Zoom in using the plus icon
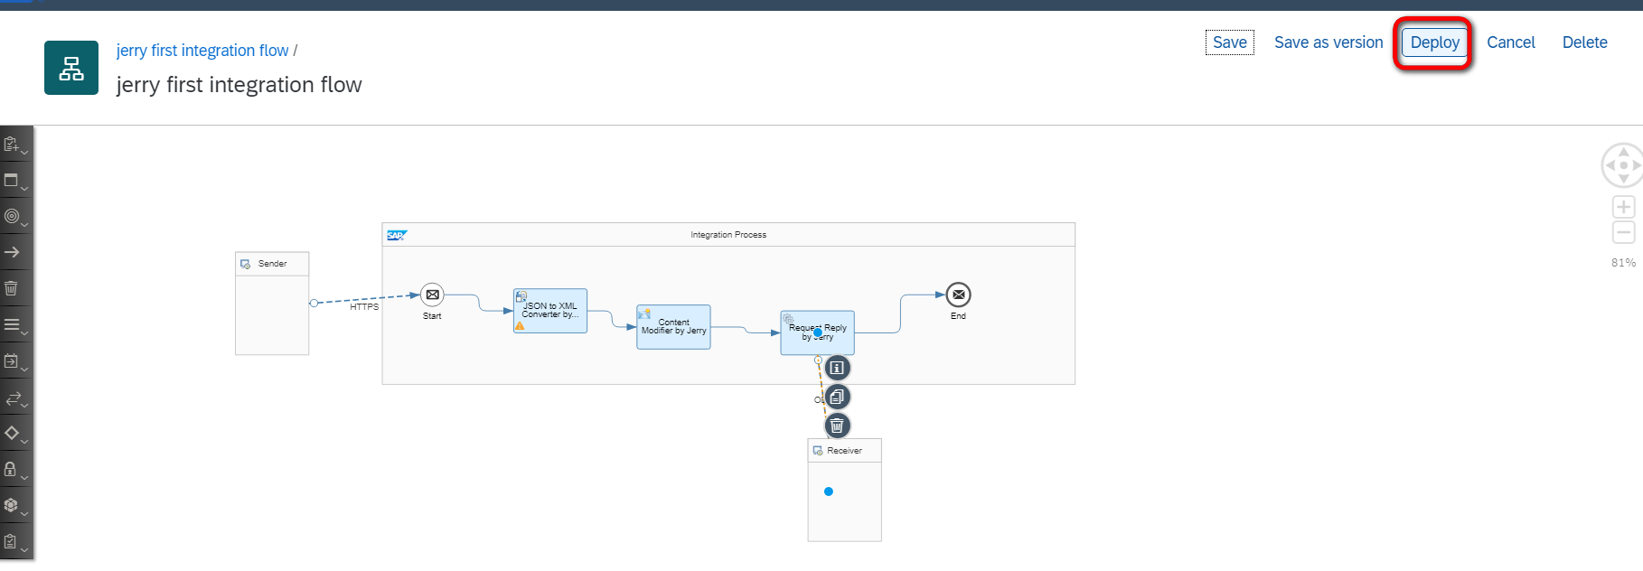Image resolution: width=1643 pixels, height=571 pixels. [x=1623, y=207]
